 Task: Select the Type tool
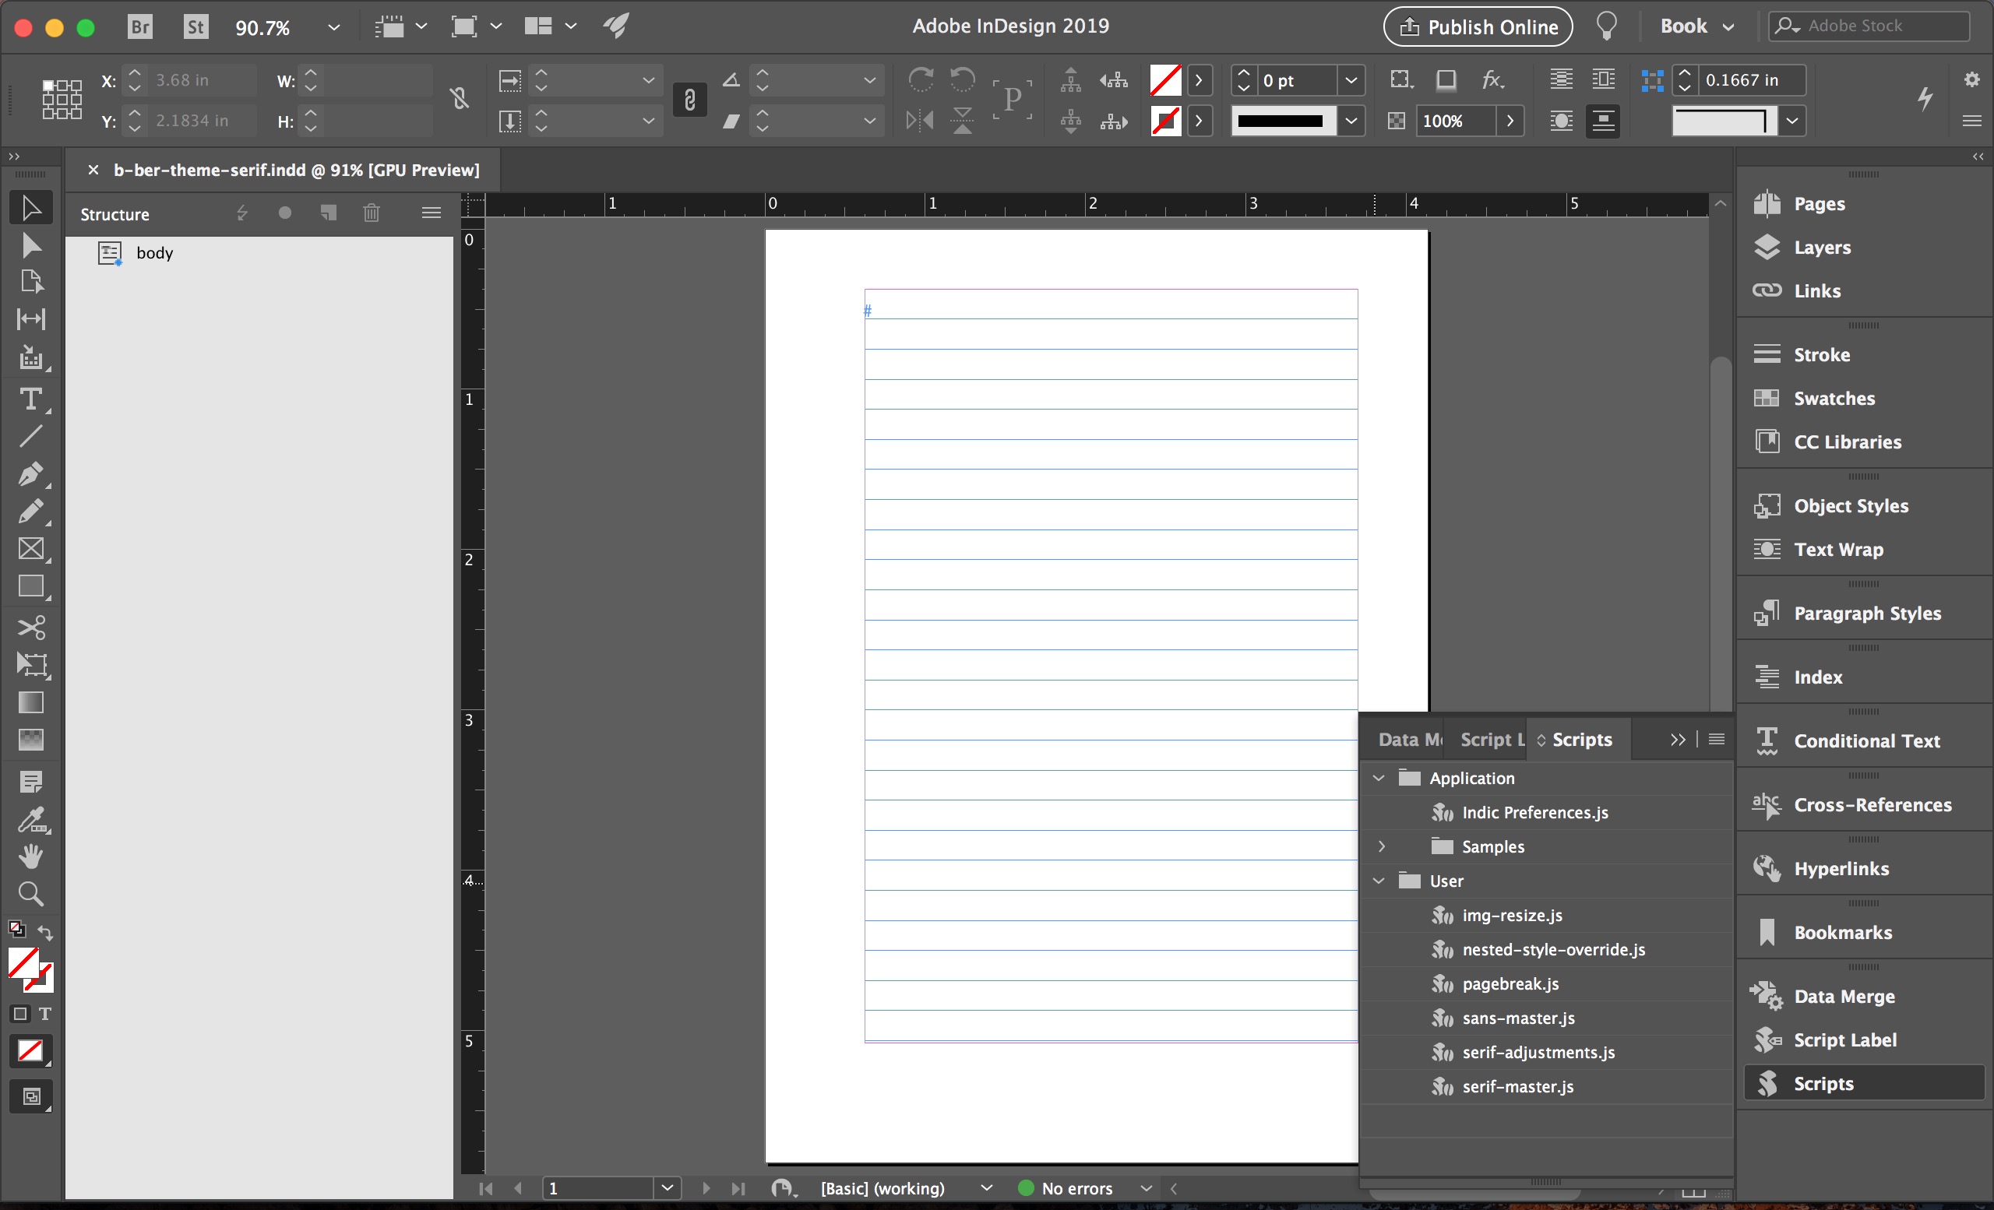pyautogui.click(x=30, y=399)
